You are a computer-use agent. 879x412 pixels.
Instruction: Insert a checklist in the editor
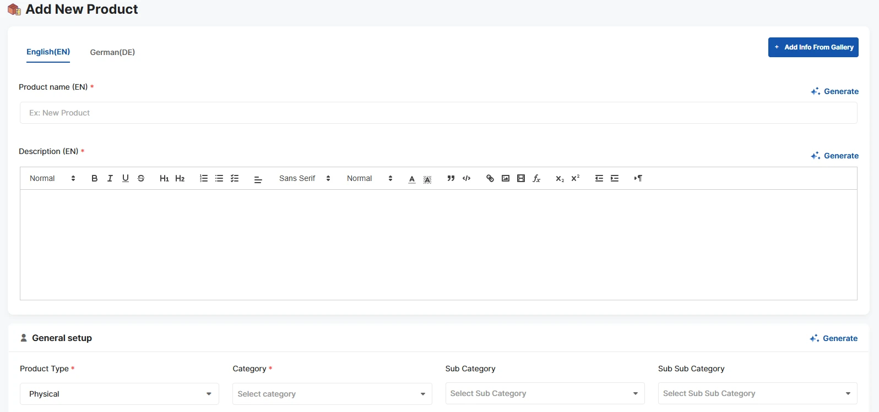pos(235,178)
